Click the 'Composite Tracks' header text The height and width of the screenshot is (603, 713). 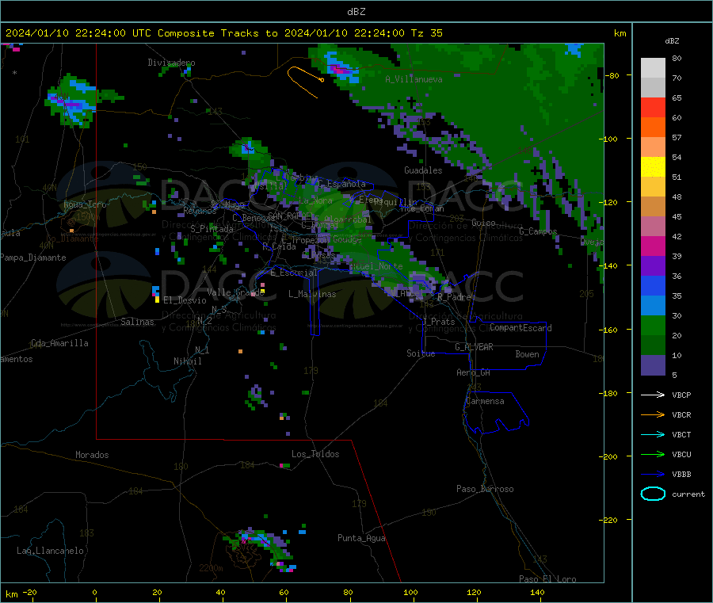(x=208, y=33)
